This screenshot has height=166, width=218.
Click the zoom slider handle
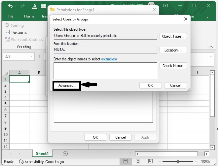click(x=178, y=161)
